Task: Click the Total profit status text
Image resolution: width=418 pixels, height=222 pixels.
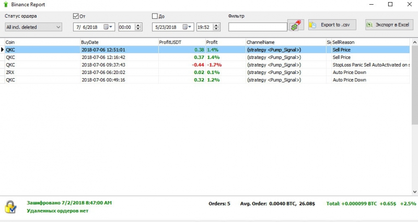Action: pyautogui.click(x=371, y=204)
